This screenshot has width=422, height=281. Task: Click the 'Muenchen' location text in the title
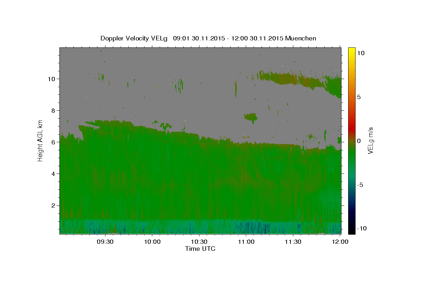(301, 38)
